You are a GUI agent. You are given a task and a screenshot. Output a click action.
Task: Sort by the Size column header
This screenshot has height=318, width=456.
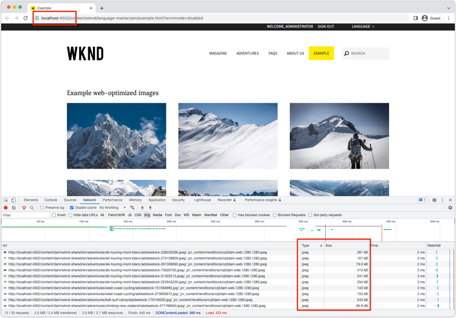point(347,245)
